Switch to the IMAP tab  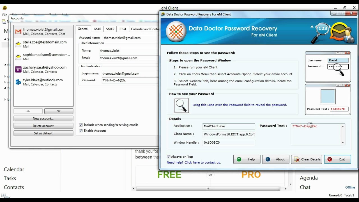[x=97, y=29]
